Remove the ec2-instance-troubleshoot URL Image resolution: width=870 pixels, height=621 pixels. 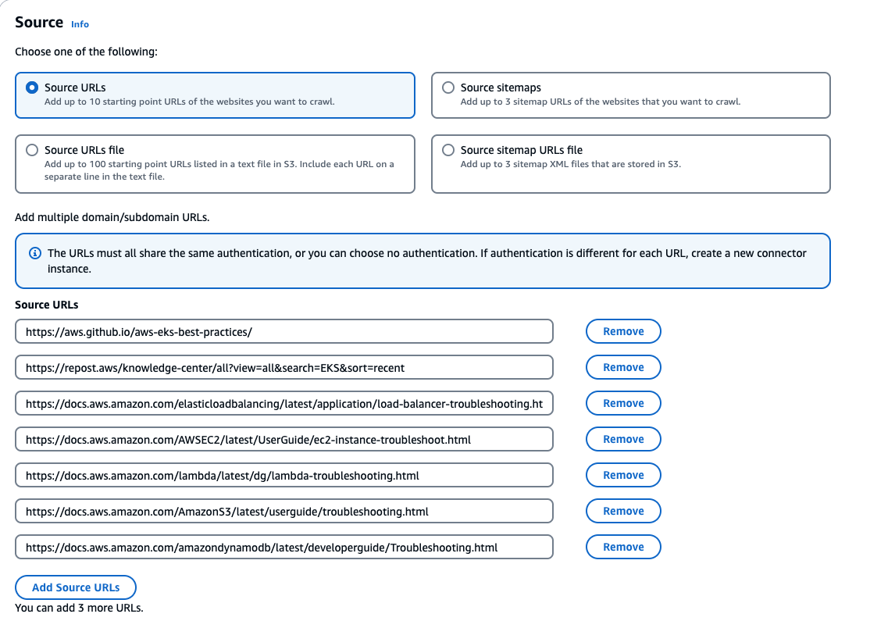pyautogui.click(x=622, y=438)
